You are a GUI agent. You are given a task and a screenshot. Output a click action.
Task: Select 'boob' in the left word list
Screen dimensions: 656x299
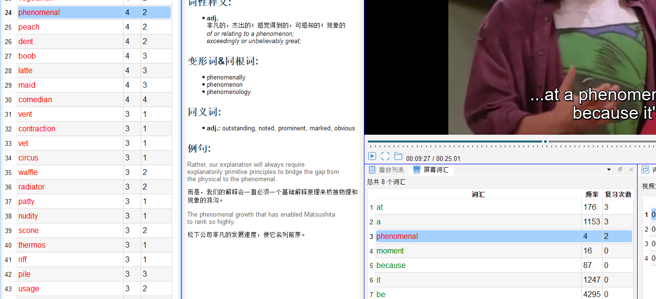point(27,56)
